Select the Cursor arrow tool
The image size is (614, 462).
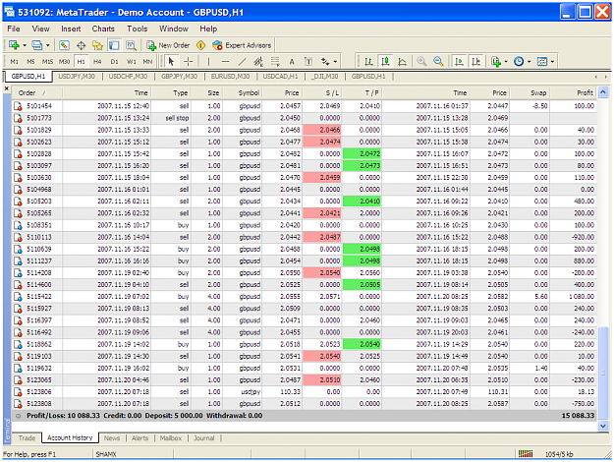(171, 62)
